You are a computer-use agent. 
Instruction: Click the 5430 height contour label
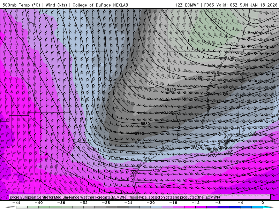point(218,67)
